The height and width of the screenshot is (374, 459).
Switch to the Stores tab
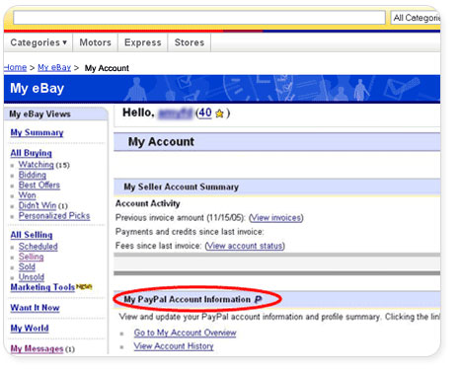click(190, 42)
